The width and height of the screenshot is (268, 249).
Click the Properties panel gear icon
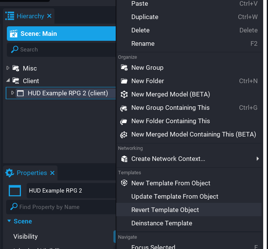pyautogui.click(x=10, y=173)
